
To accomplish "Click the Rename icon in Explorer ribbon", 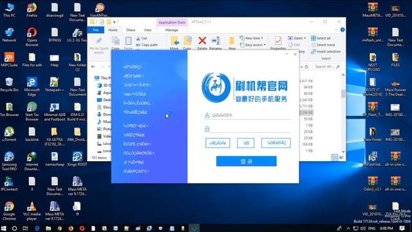I will [216, 43].
